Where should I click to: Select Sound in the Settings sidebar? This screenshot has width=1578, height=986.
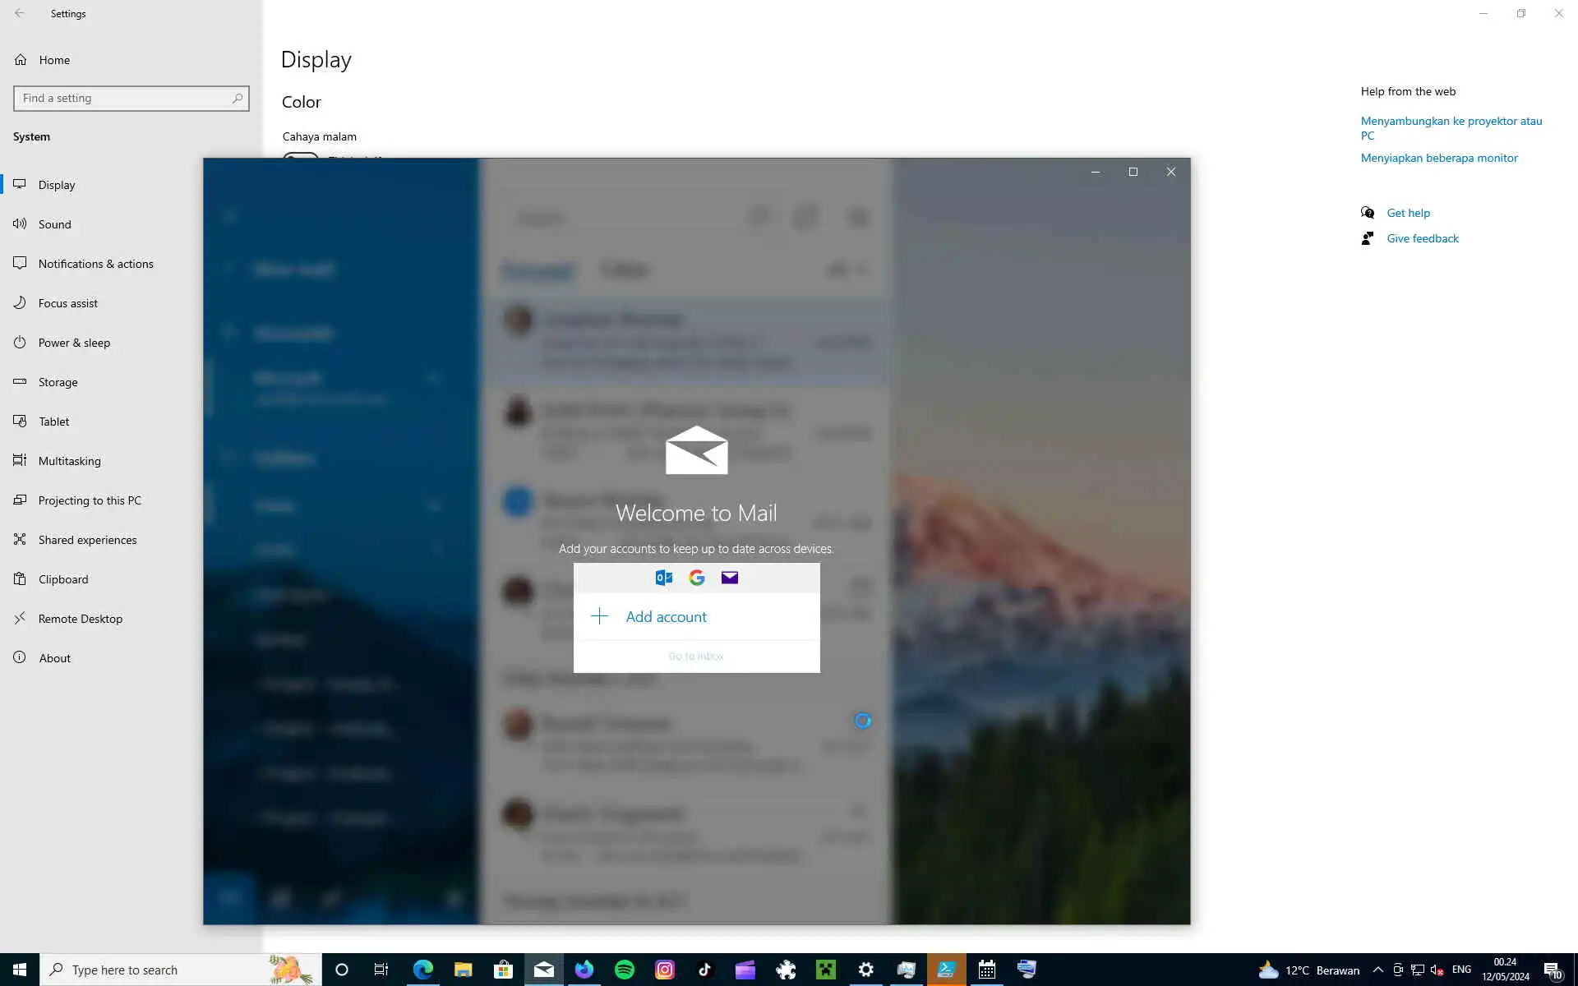pyautogui.click(x=54, y=224)
